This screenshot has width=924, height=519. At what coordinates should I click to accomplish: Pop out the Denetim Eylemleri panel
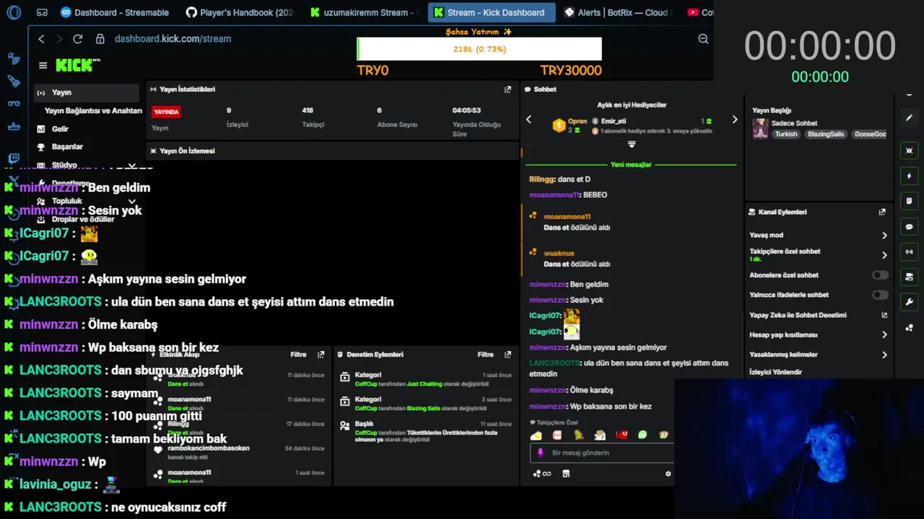(507, 355)
